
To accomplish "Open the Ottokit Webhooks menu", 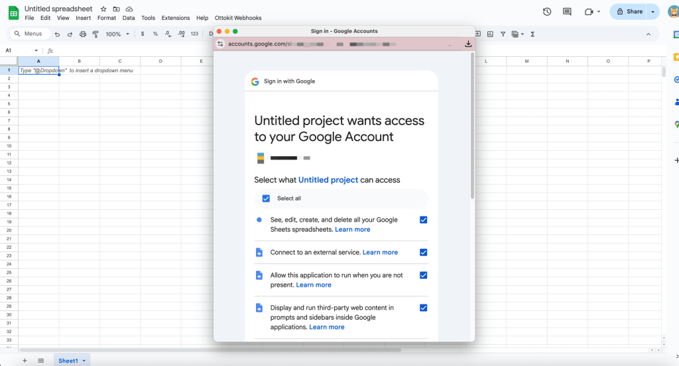I will click(x=238, y=18).
